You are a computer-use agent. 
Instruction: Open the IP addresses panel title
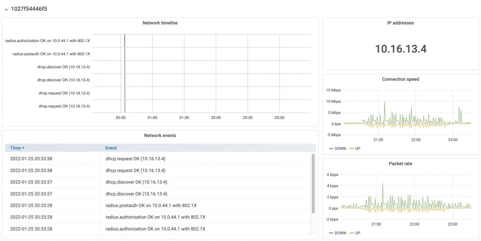click(400, 23)
